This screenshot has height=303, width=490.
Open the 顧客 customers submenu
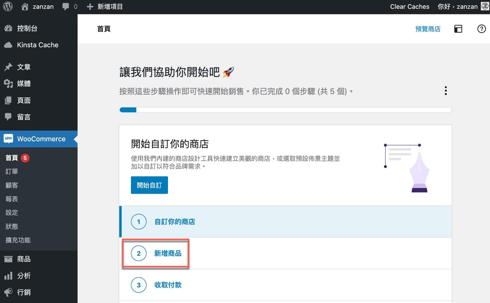(12, 185)
